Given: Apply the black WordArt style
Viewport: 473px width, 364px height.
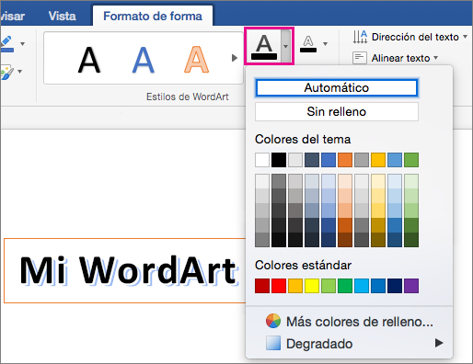Looking at the screenshot, I should click(x=89, y=60).
